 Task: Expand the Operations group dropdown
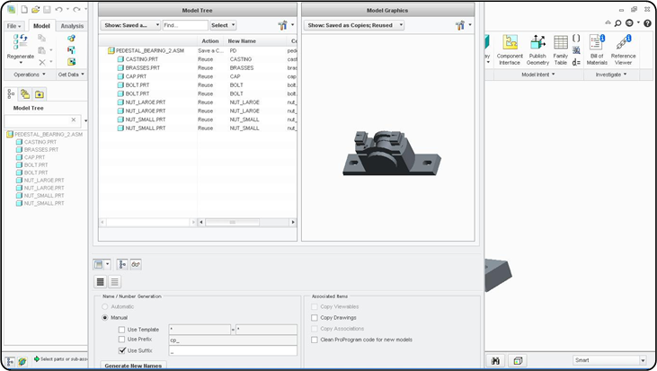point(30,75)
